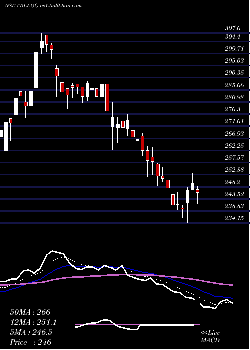
Task: Click the 248.2 price axis label
Action: 233,182
